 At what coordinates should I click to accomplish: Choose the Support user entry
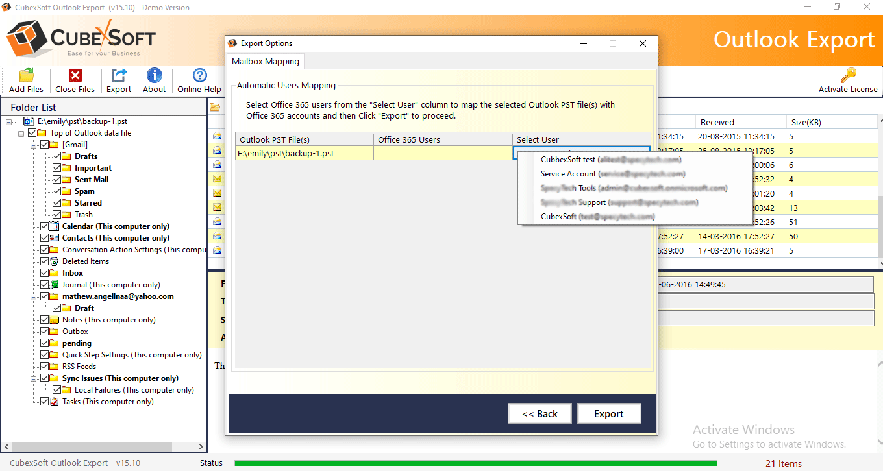coord(619,202)
